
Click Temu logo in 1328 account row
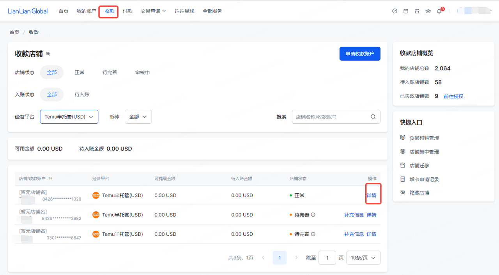pyautogui.click(x=96, y=195)
